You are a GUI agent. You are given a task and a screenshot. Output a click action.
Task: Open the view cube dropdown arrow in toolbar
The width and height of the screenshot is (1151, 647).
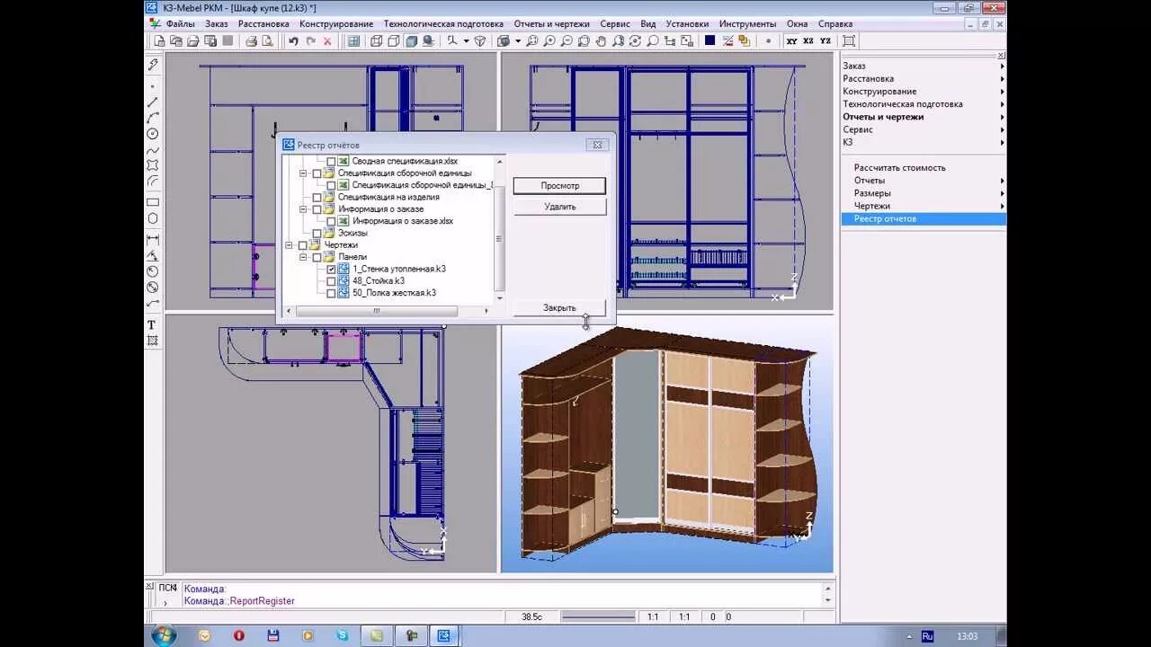518,41
